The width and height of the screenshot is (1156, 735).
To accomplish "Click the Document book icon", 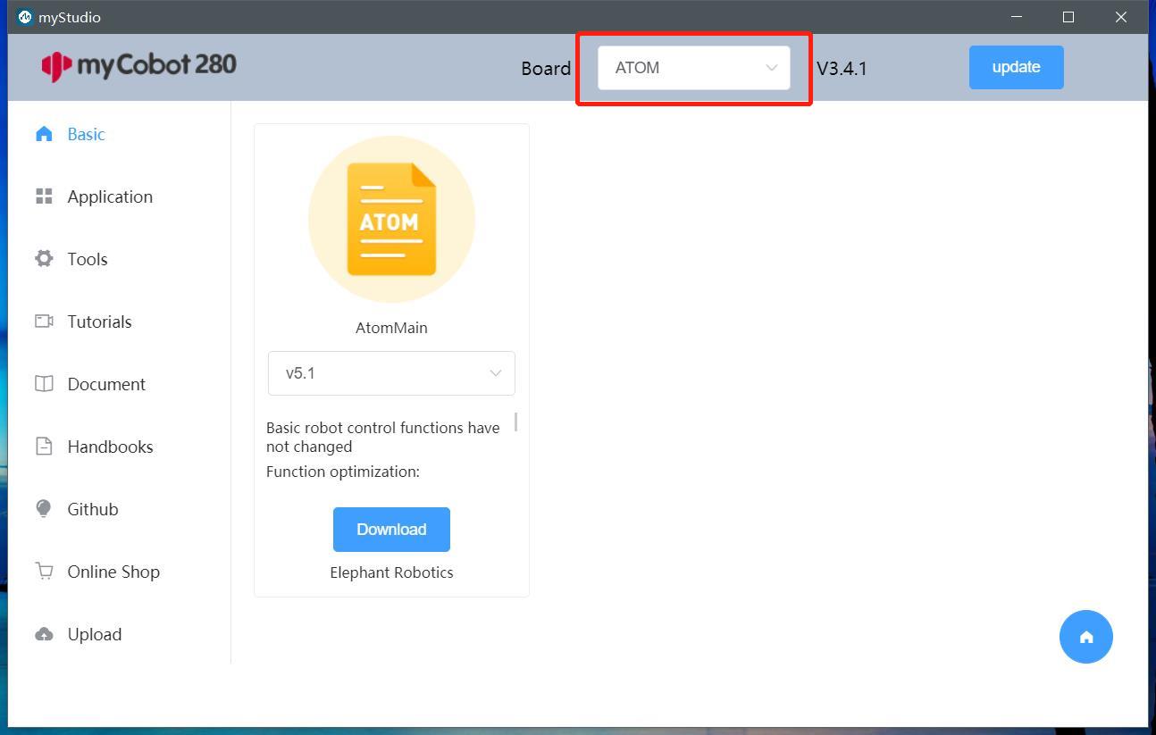I will point(44,384).
